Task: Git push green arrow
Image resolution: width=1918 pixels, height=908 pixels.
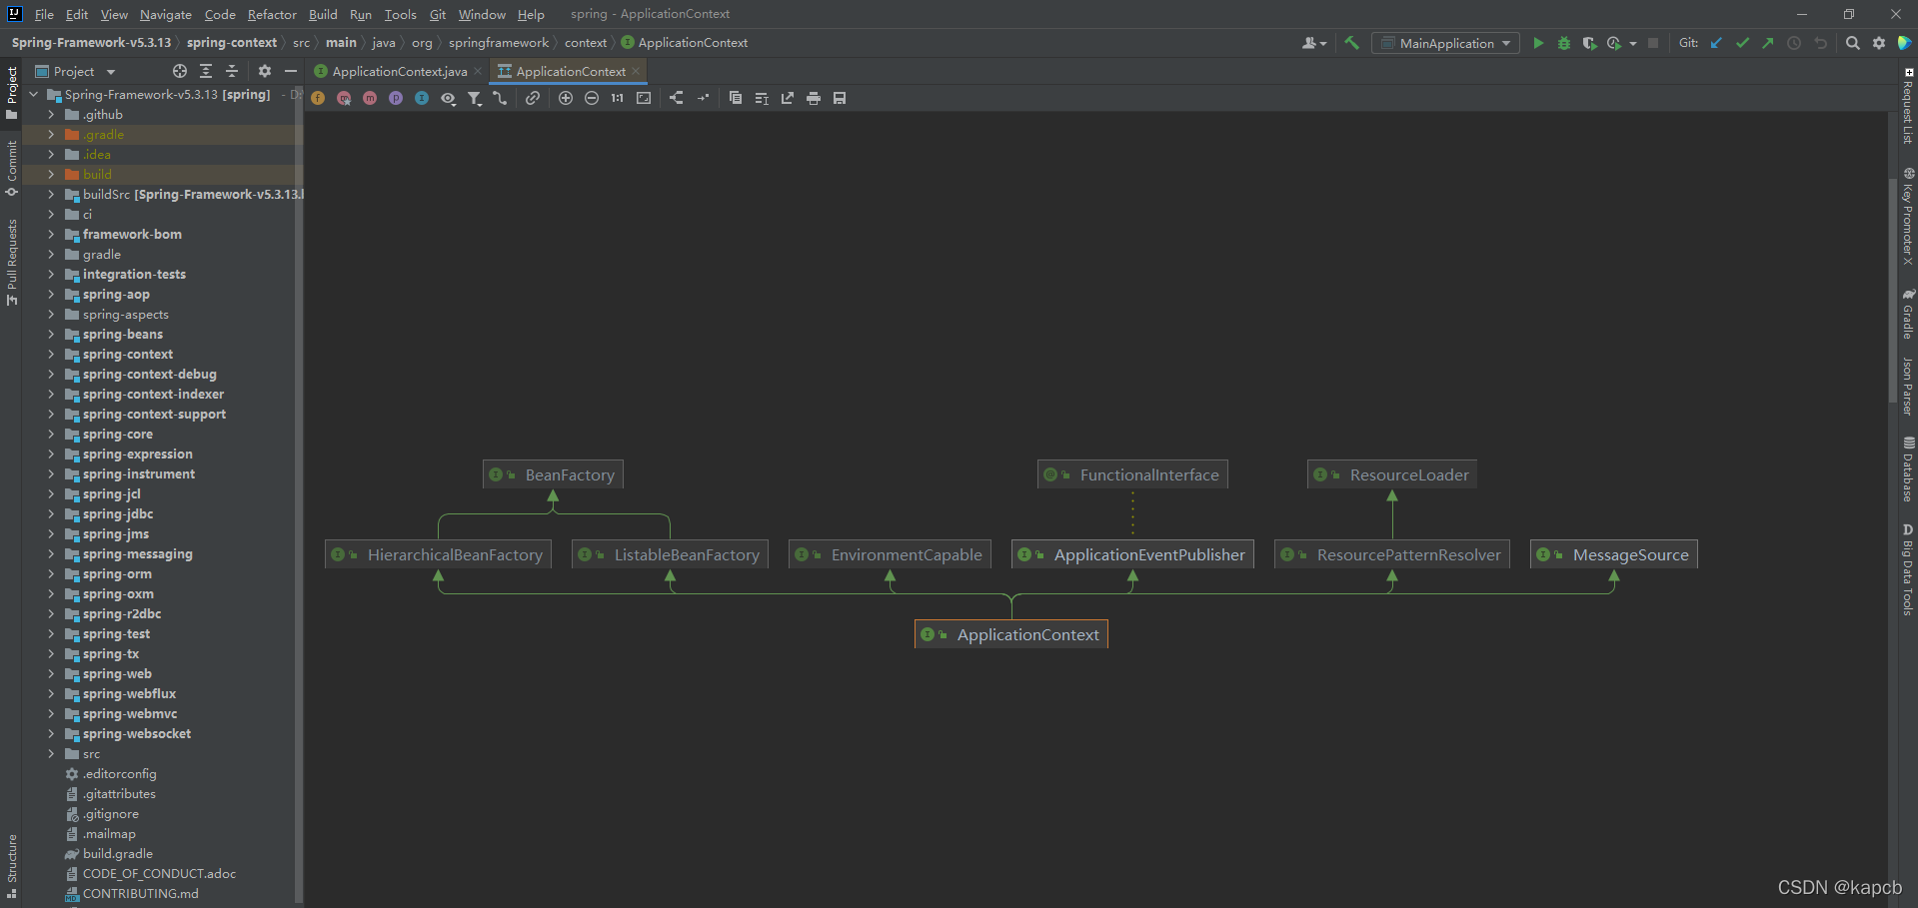Action: coord(1768,43)
